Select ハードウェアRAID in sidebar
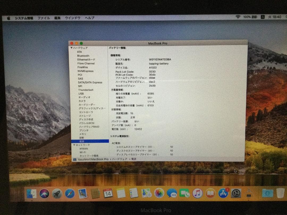The image size is (287, 215). pyautogui.click(x=89, y=127)
